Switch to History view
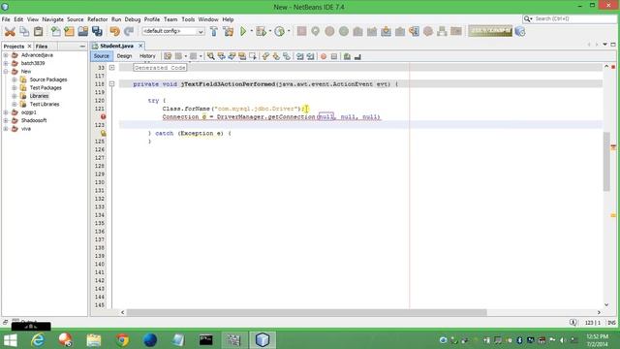 coord(147,56)
